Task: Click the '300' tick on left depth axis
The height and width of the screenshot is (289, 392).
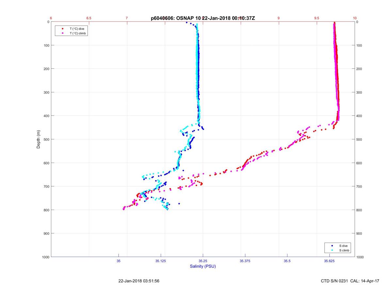Action: coord(46,92)
